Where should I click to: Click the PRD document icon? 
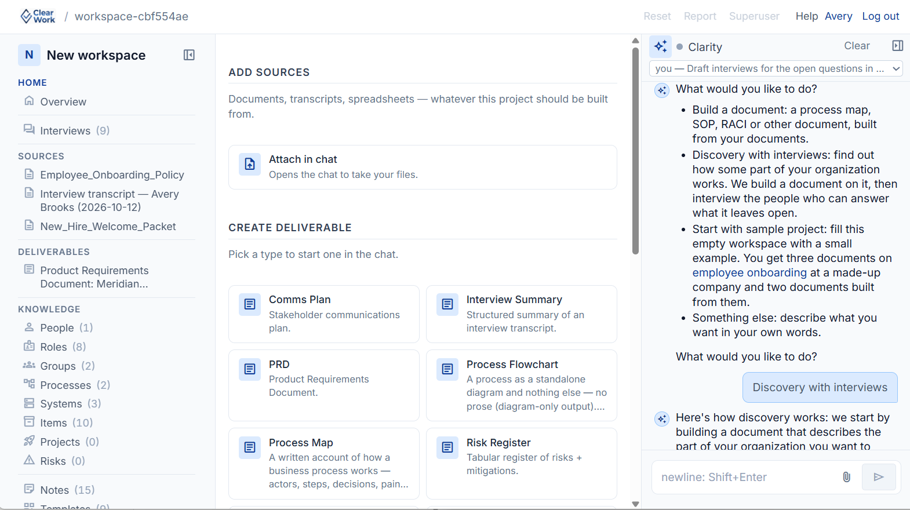point(250,369)
